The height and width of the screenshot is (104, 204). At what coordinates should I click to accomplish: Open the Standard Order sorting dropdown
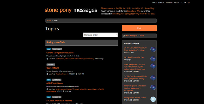click(x=100, y=35)
